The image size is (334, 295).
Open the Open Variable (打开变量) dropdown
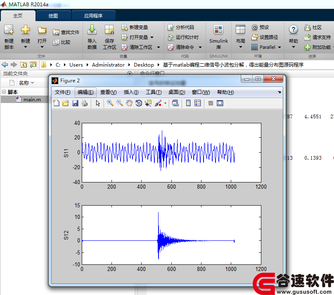152,37
